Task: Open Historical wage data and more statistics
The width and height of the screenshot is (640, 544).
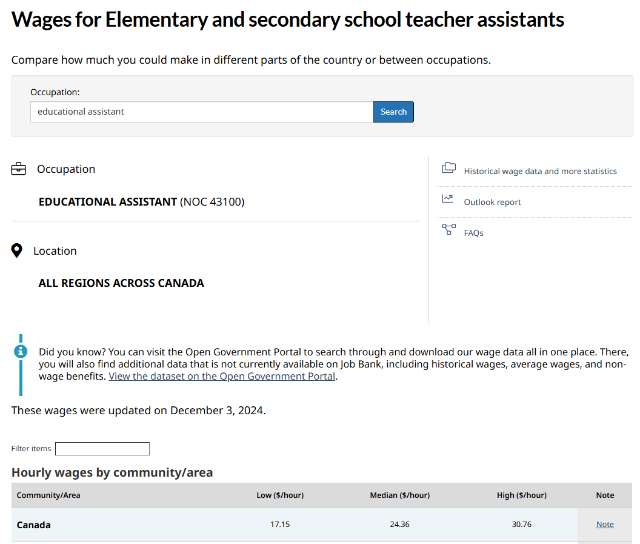Action: [540, 171]
